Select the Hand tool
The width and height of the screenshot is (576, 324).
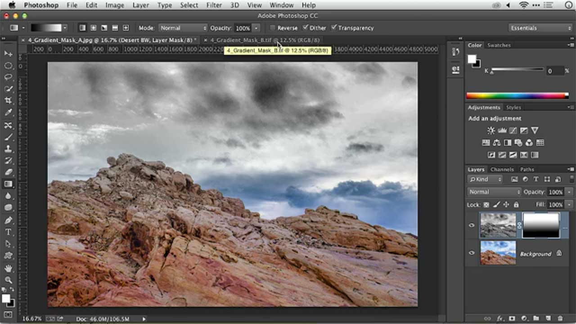[x=8, y=268]
